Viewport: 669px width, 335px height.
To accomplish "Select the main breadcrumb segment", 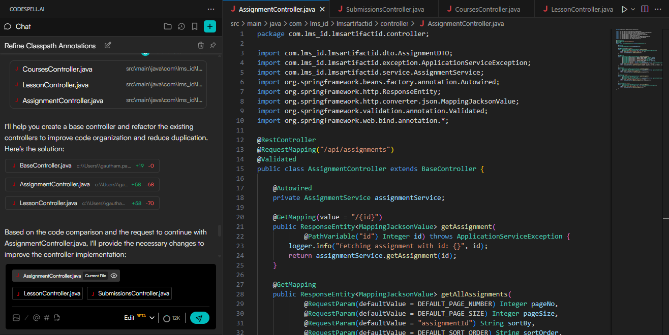I will click(x=254, y=23).
